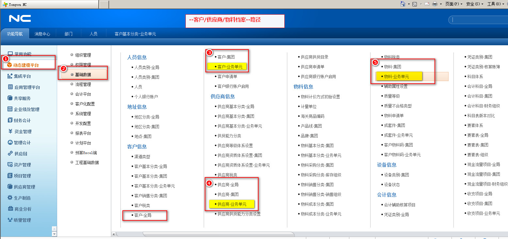Click the RSS feed icon

click(x=415, y=4)
